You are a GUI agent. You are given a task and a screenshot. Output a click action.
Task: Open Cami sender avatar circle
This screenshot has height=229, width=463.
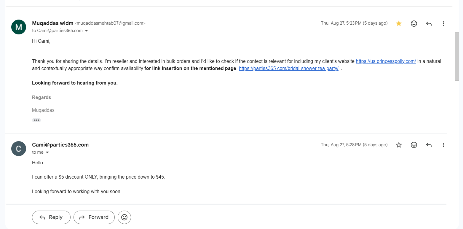tap(19, 149)
